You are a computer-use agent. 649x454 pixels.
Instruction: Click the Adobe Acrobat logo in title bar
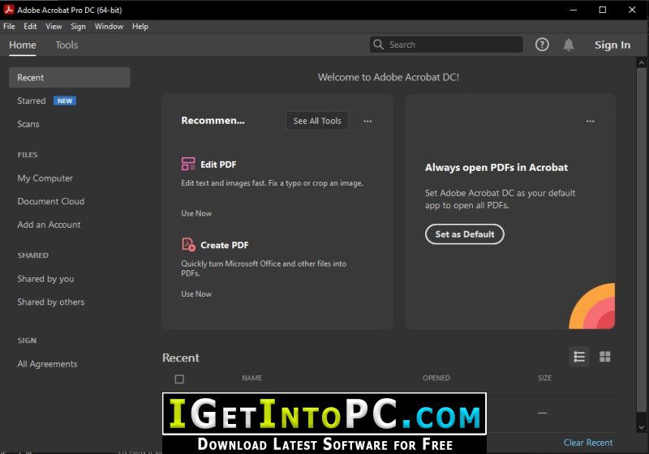(9, 9)
